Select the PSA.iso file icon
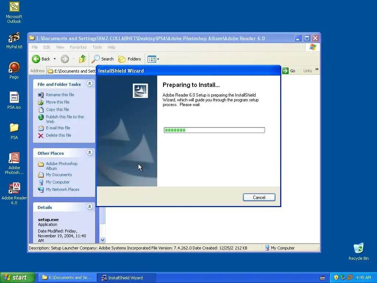The width and height of the screenshot is (377, 283). pyautogui.click(x=14, y=101)
